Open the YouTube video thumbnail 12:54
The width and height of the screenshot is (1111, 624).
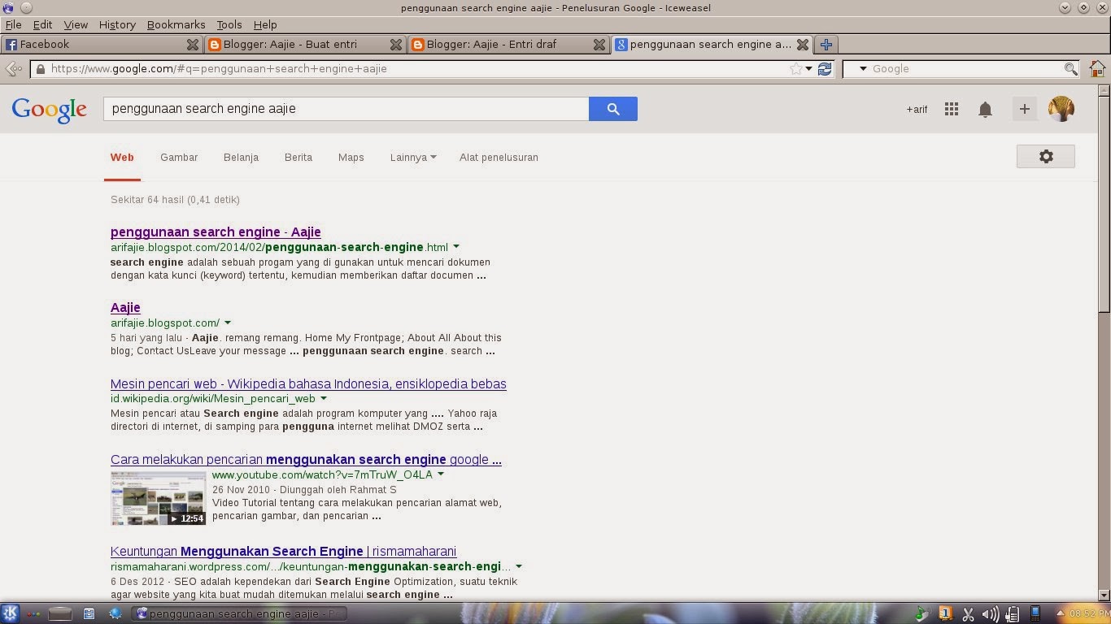tap(159, 498)
